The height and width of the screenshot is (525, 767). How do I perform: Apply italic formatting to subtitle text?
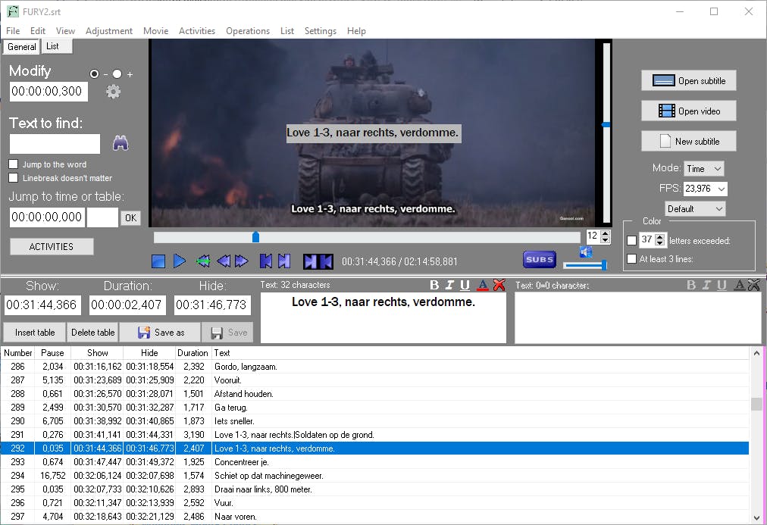[x=449, y=285]
